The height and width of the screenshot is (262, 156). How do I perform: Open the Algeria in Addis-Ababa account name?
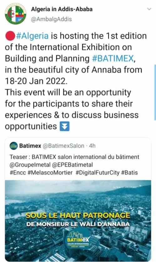62,9
